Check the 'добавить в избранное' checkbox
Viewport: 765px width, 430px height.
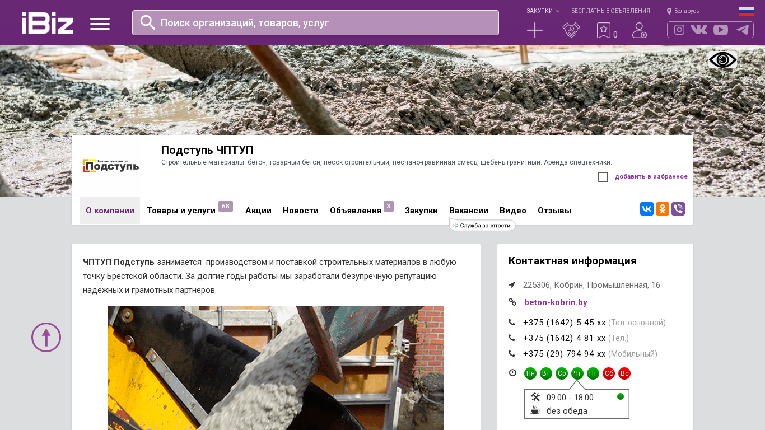click(x=603, y=177)
